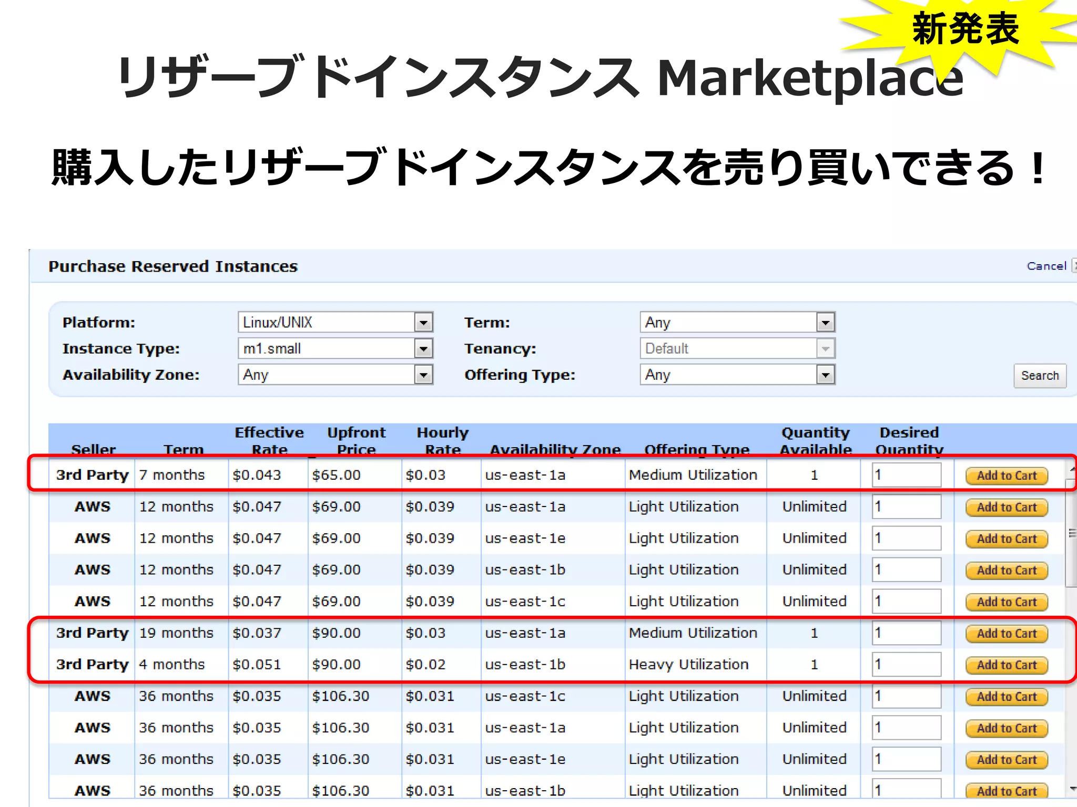This screenshot has width=1077, height=807.
Task: Expand the Offering Type filter dropdown
Action: point(737,375)
